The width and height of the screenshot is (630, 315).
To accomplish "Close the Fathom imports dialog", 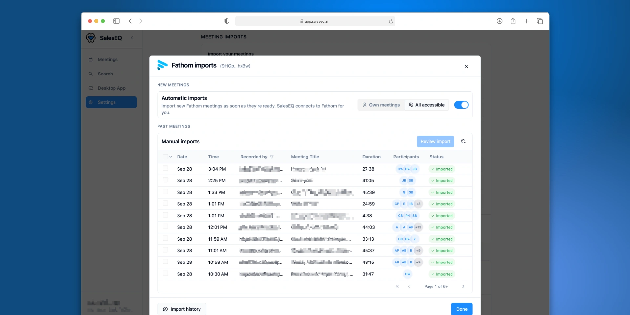I will [x=466, y=66].
